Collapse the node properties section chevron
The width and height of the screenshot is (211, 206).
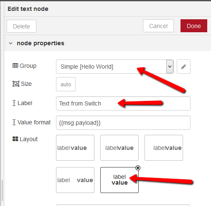11,43
